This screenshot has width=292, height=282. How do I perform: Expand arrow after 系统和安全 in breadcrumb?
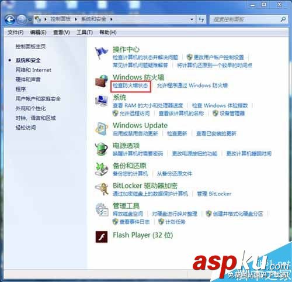[x=111, y=19]
